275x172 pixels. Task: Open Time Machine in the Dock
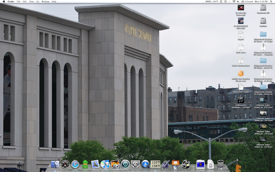(125, 164)
